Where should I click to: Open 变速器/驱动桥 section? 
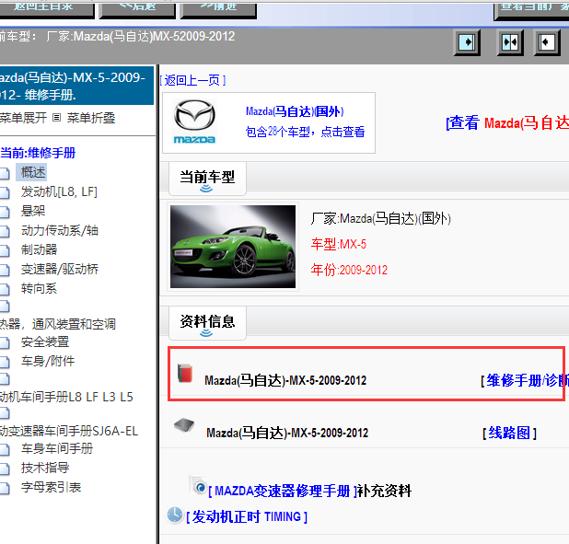point(60,270)
